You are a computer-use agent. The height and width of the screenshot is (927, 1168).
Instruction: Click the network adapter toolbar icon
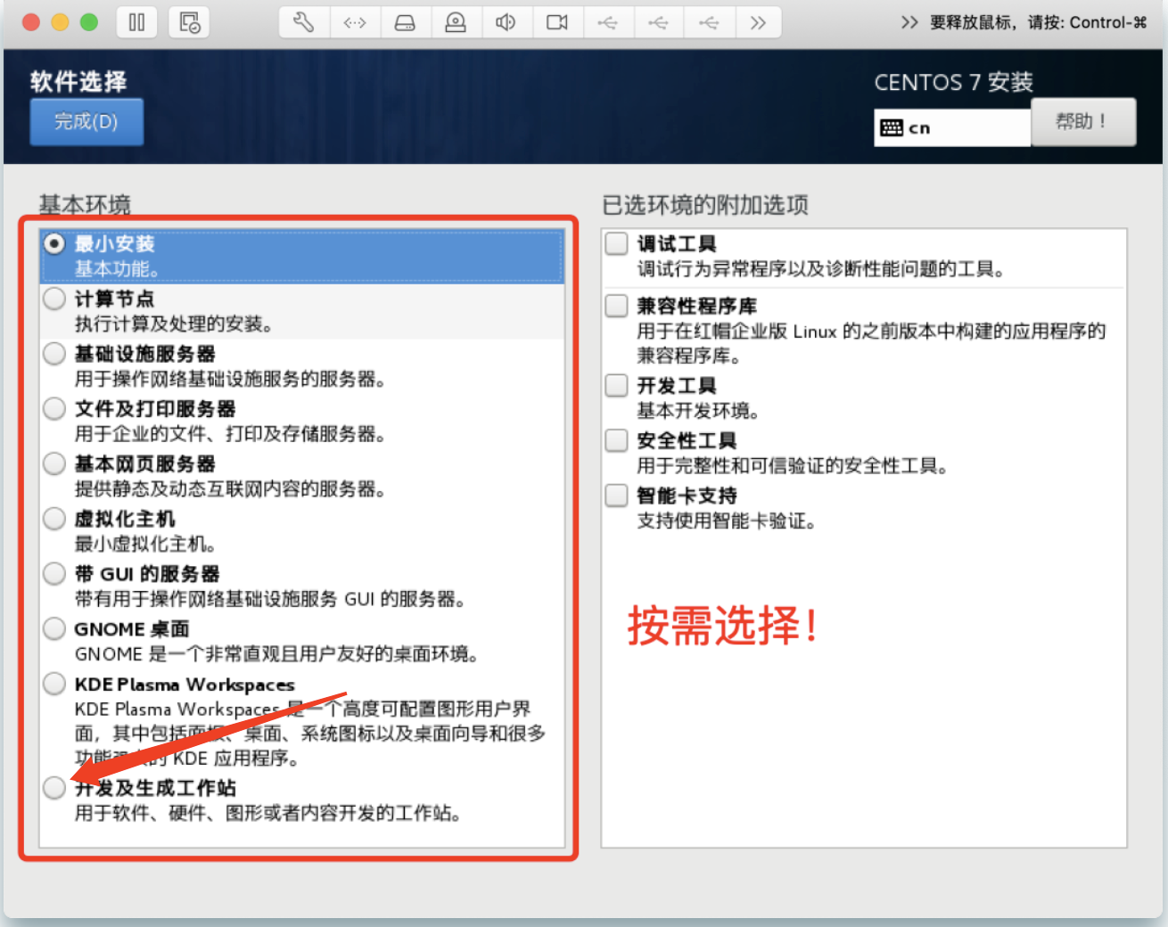pos(355,22)
